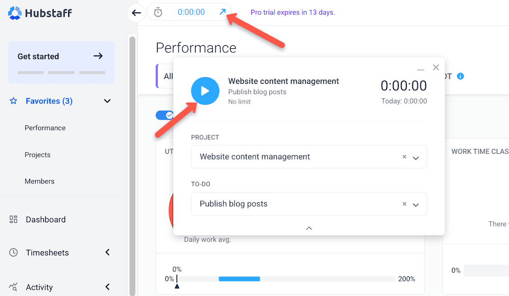The width and height of the screenshot is (509, 296).
Task: Click the info icon in the Performance header
Action: pos(460,76)
